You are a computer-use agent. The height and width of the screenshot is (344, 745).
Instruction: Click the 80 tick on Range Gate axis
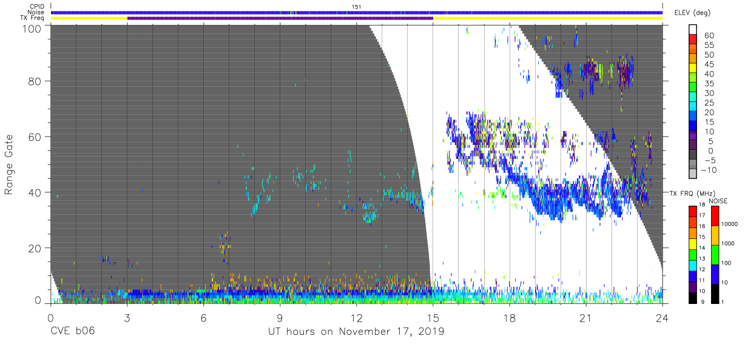pyautogui.click(x=35, y=81)
